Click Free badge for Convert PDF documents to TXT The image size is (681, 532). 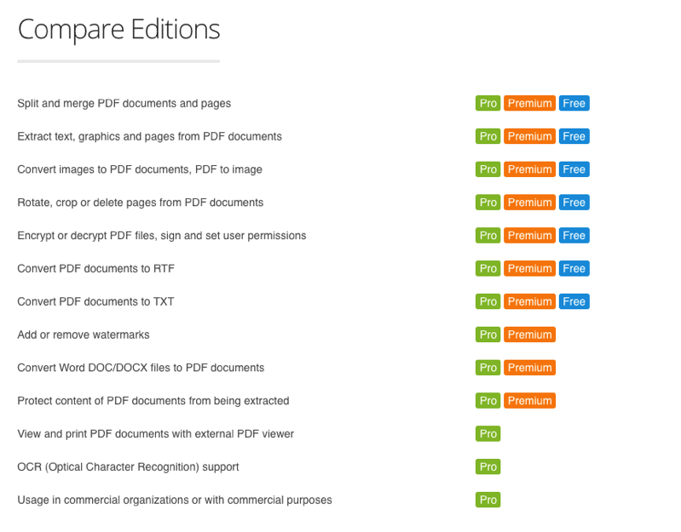[x=574, y=301]
